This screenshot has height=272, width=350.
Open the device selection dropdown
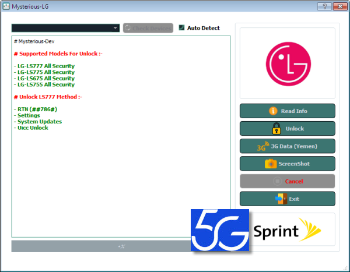tap(65, 28)
